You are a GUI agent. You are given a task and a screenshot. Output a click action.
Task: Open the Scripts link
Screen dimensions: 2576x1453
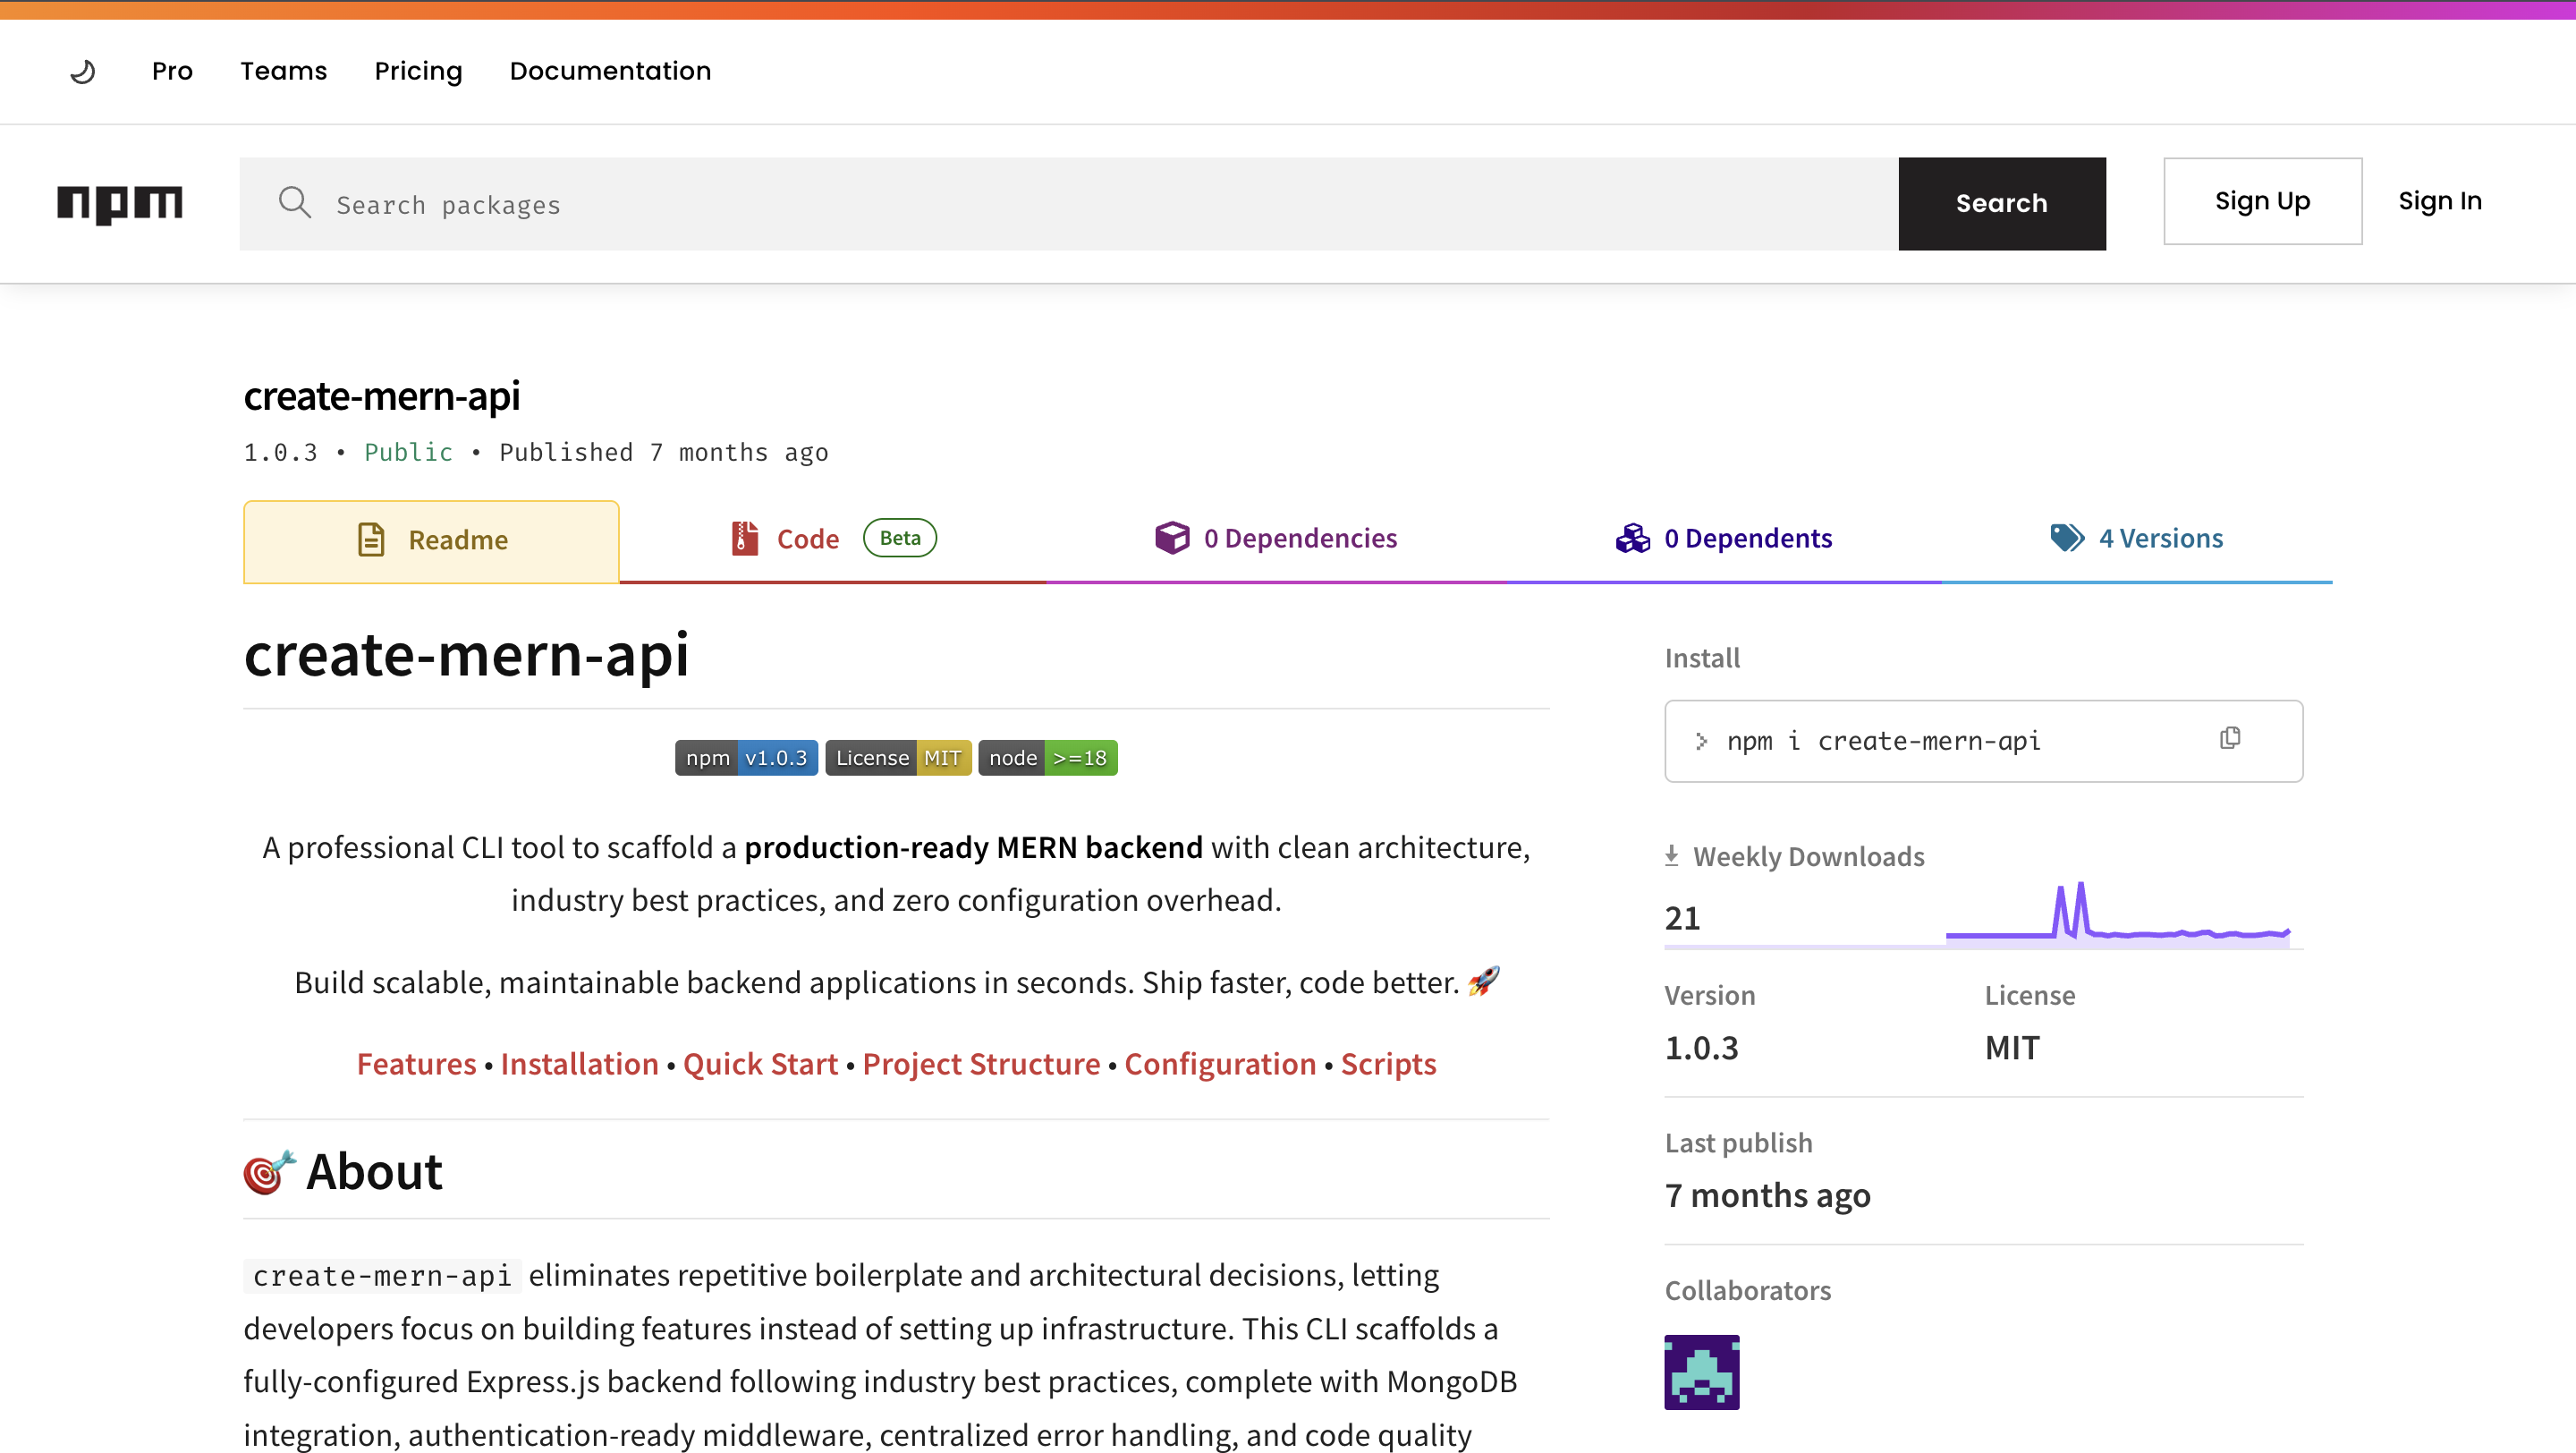pyautogui.click(x=1388, y=1064)
